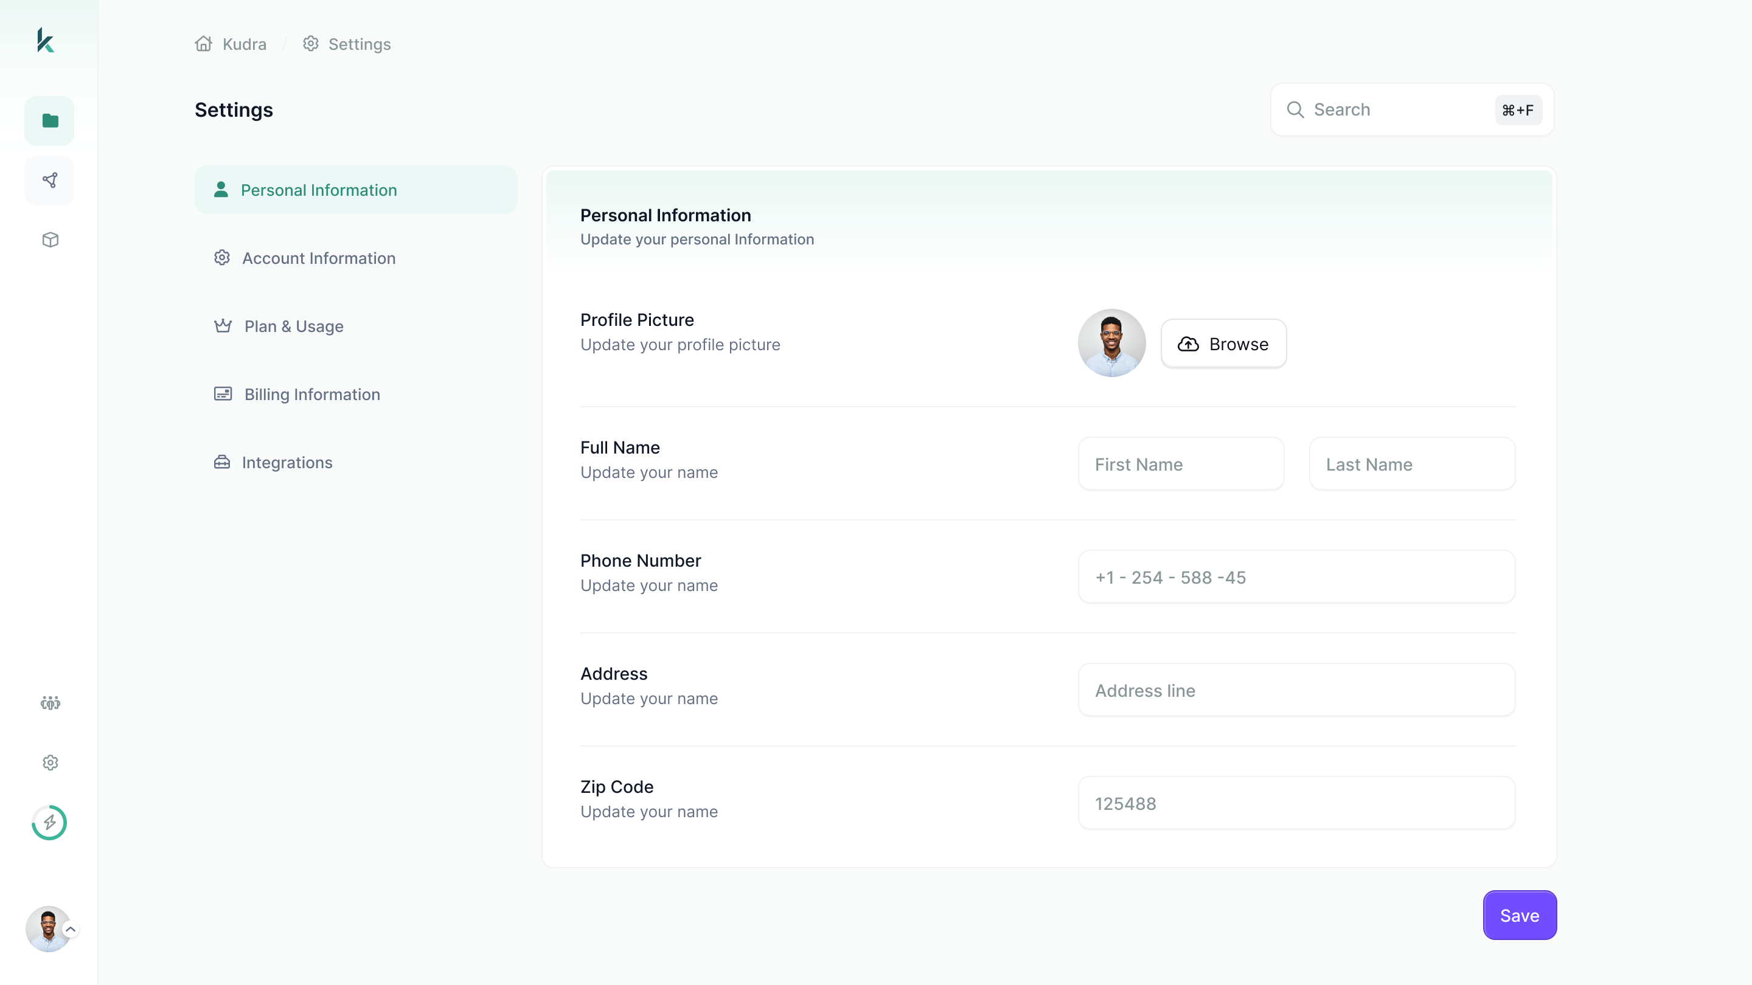
Task: Open the cube models sidebar icon
Action: coord(50,240)
